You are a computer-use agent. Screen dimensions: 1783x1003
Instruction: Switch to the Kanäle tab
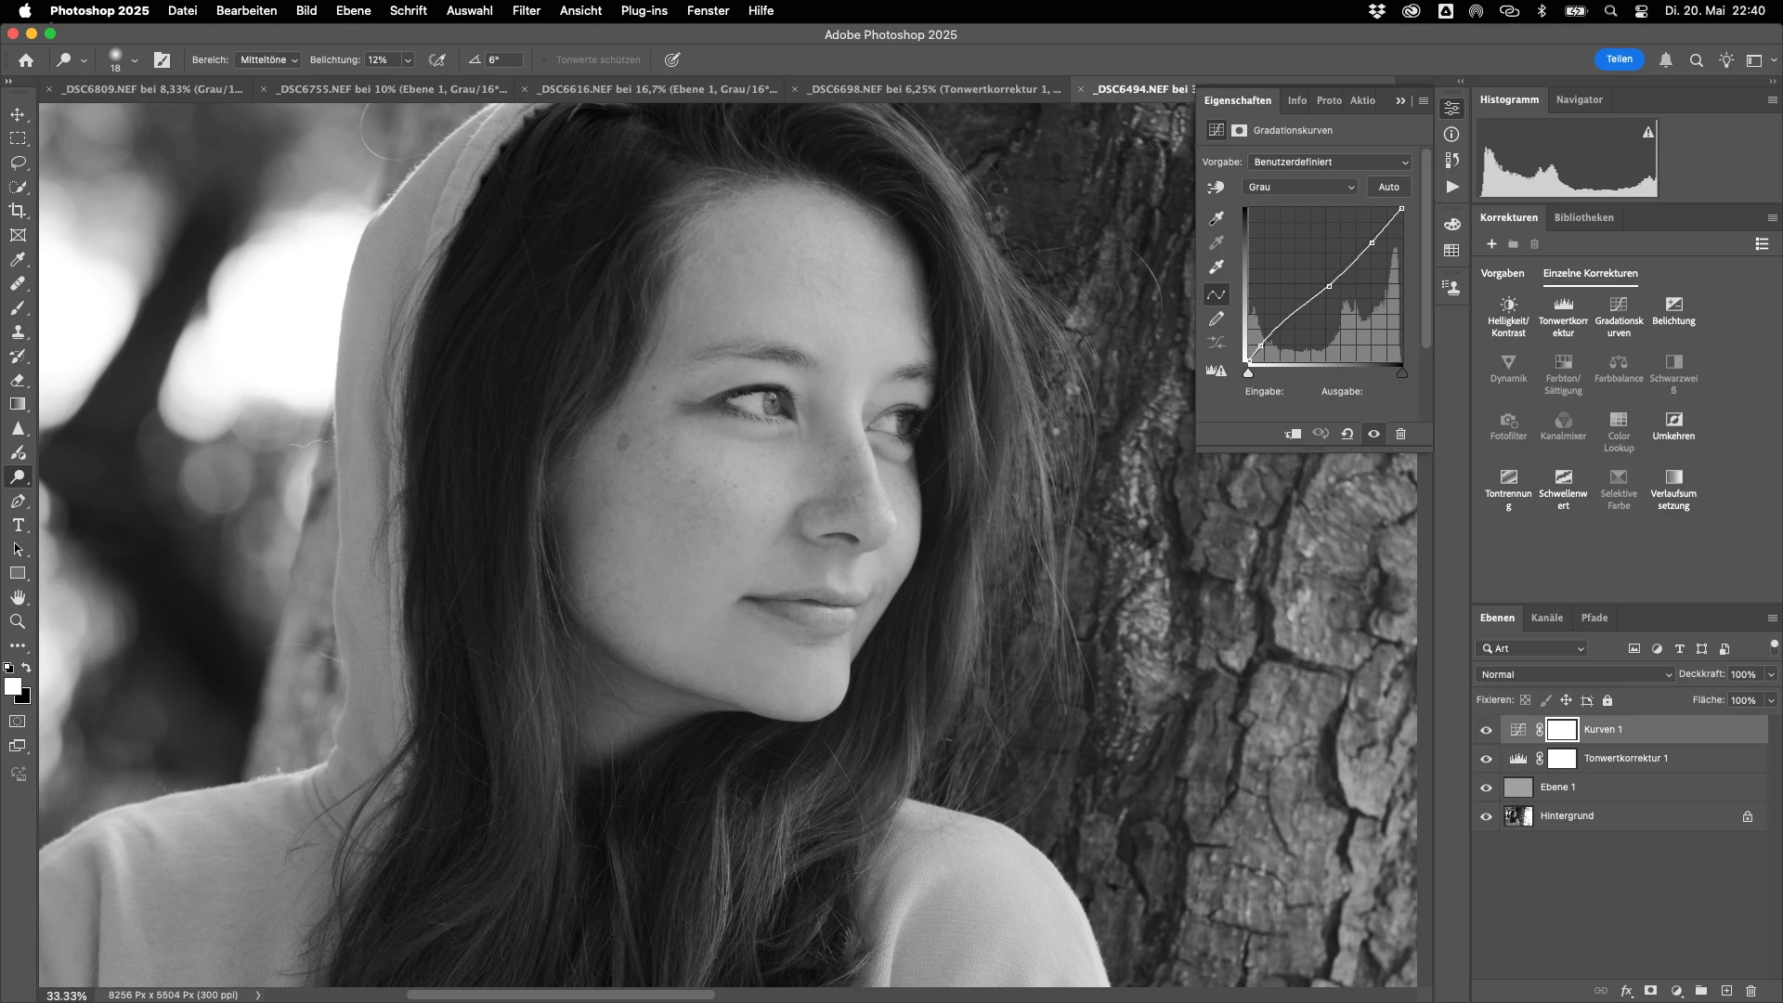coord(1546,618)
